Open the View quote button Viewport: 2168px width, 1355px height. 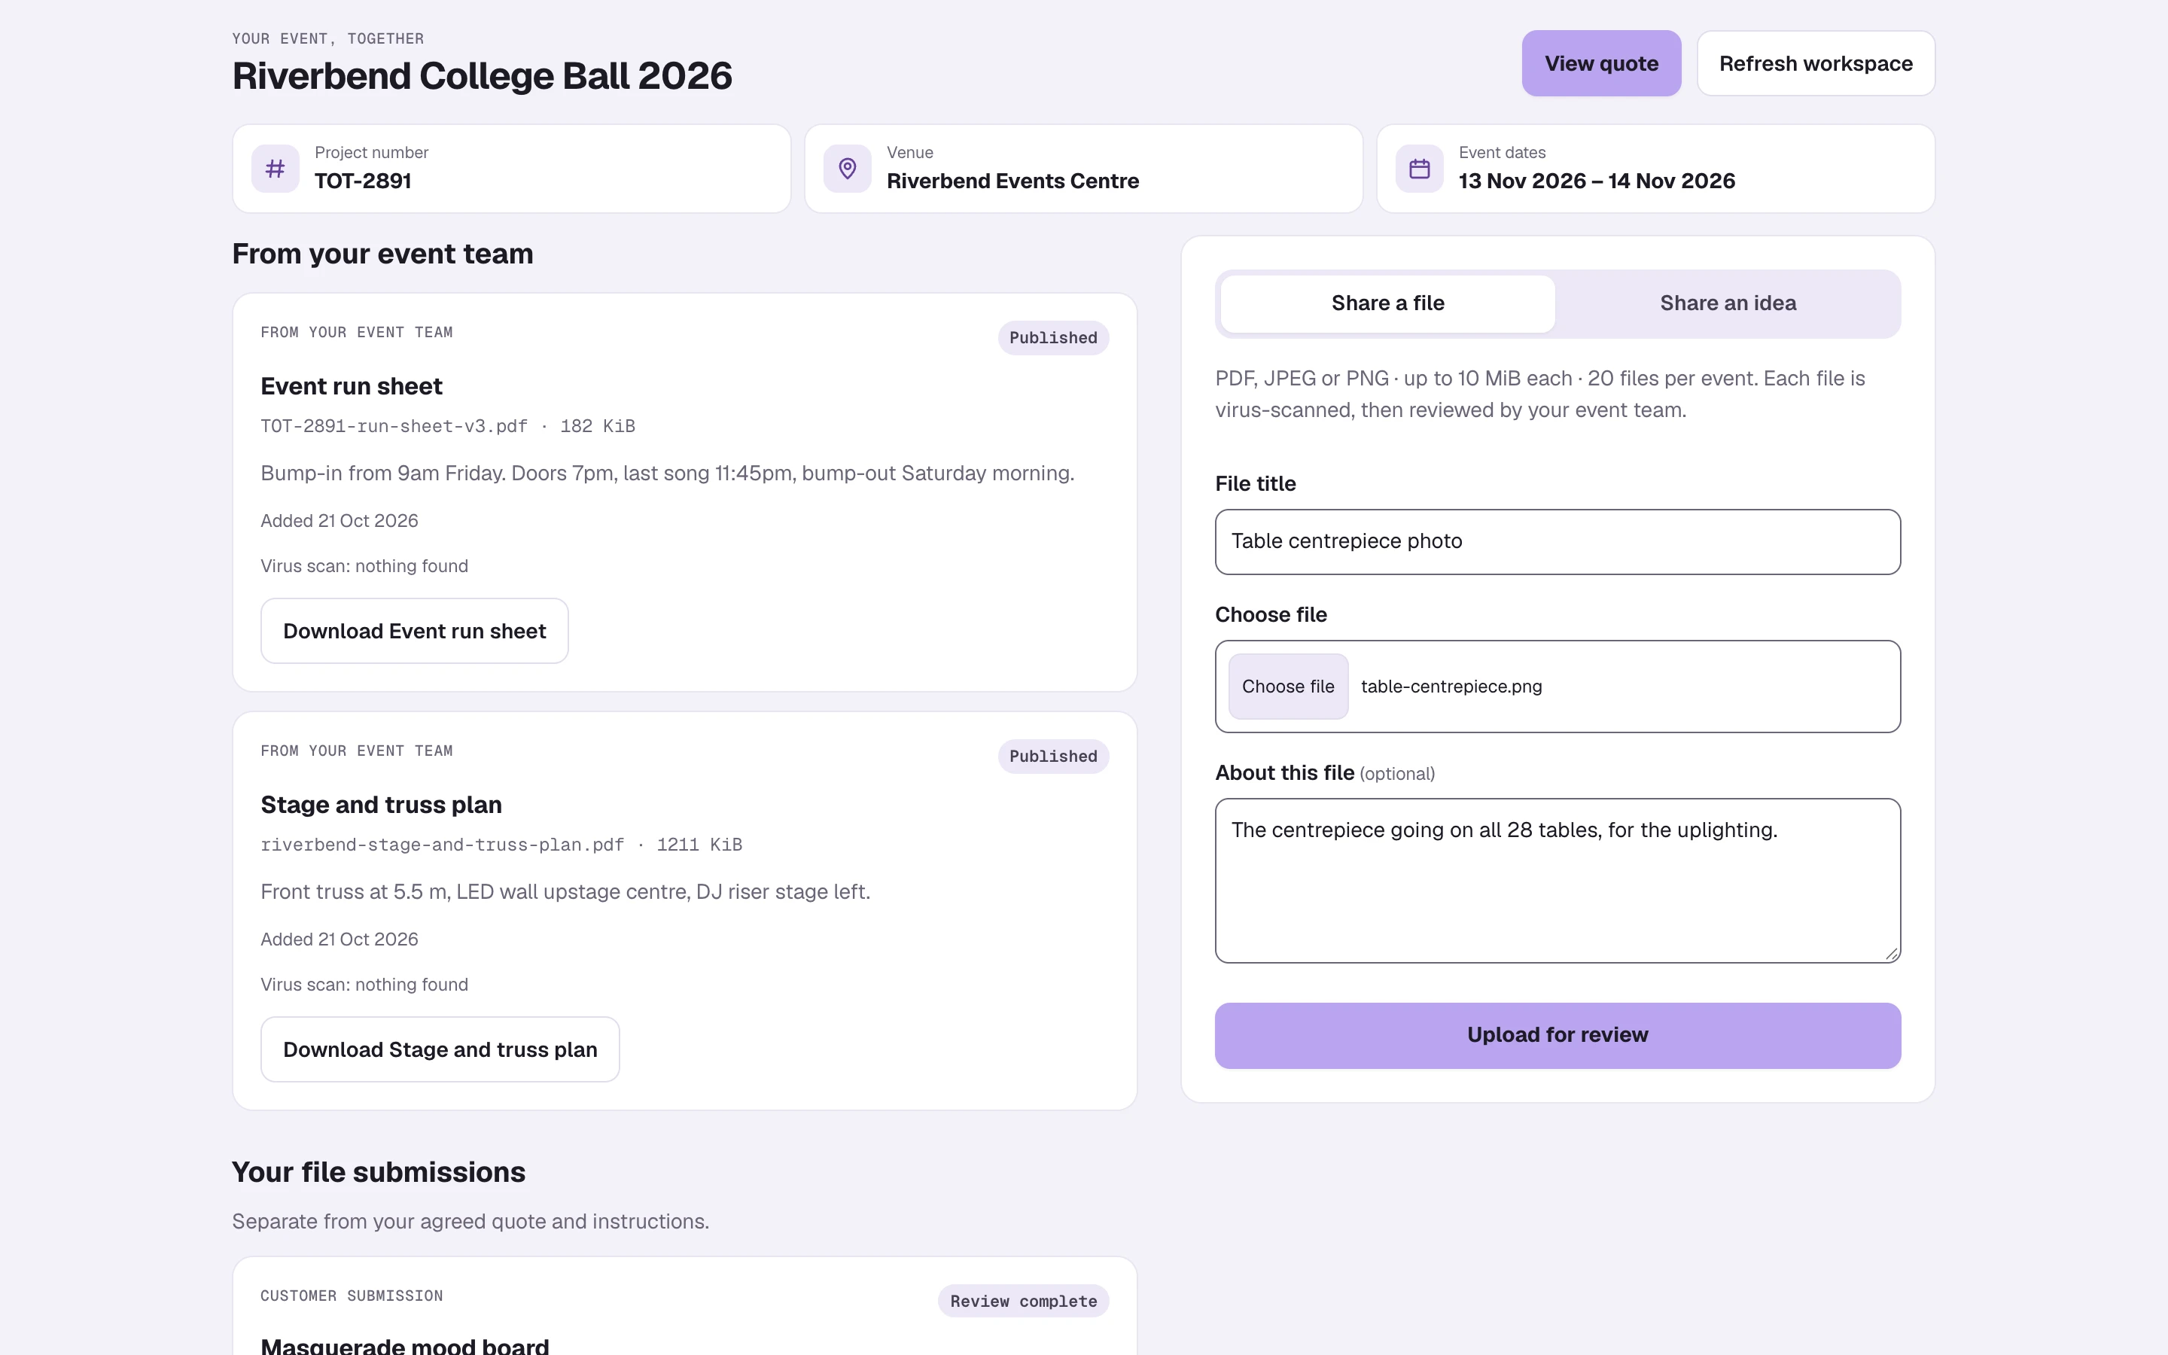tap(1601, 64)
